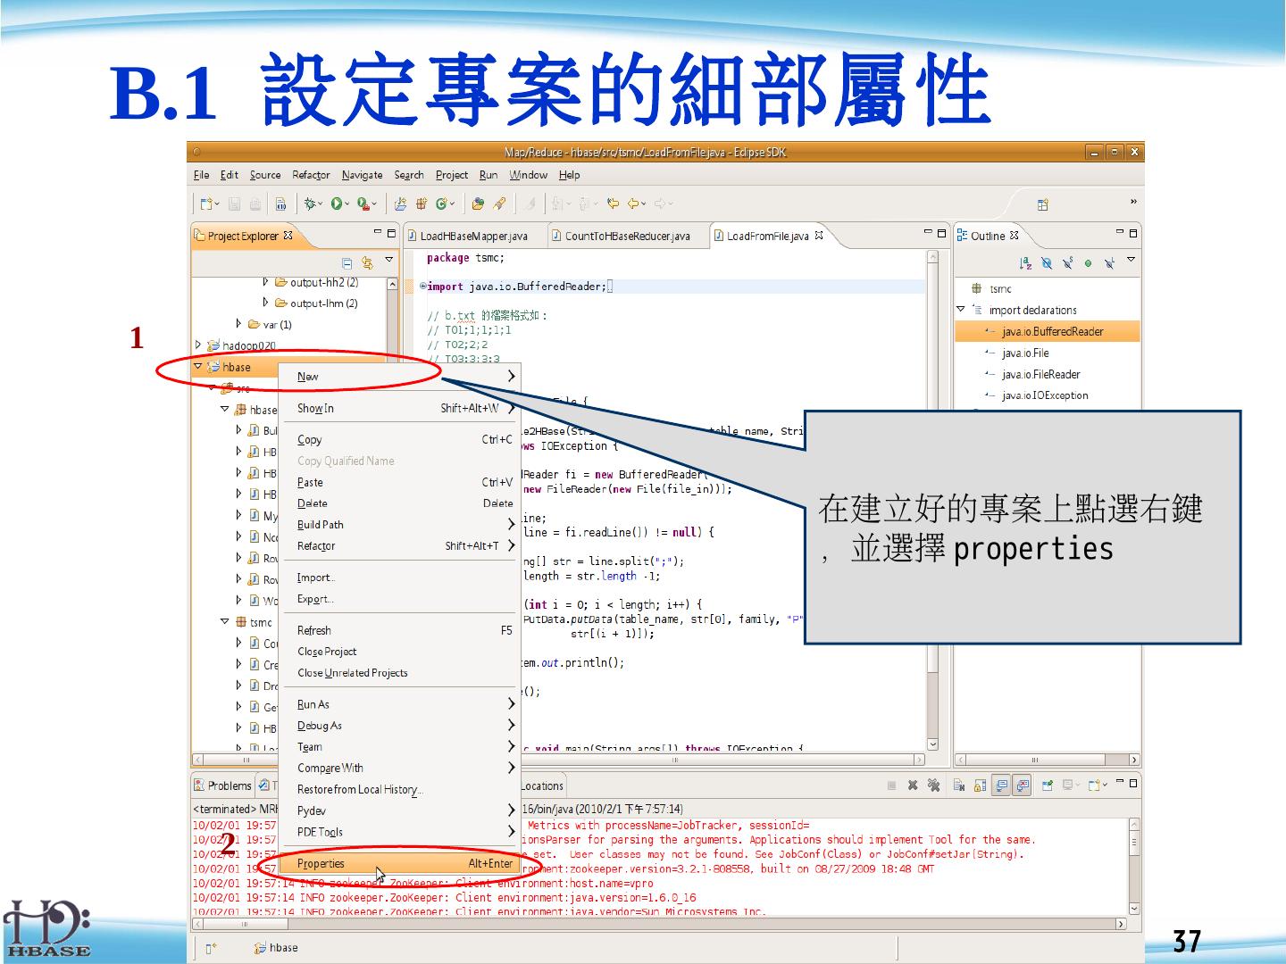Click the Open Perspective icon
Image resolution: width=1286 pixels, height=964 pixels.
point(1042,205)
